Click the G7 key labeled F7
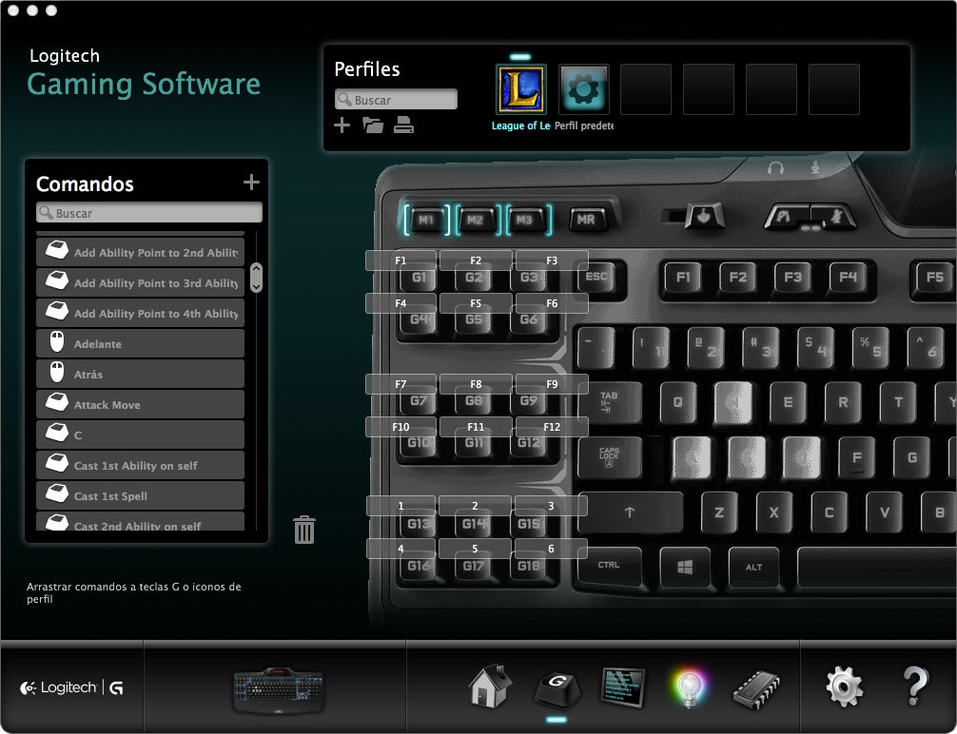The width and height of the screenshot is (957, 734). pyautogui.click(x=419, y=401)
